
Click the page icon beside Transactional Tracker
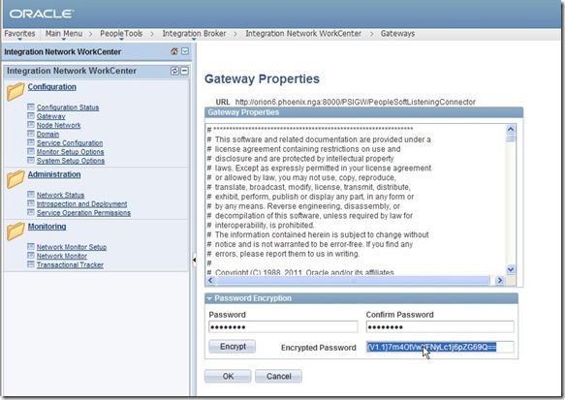point(31,264)
